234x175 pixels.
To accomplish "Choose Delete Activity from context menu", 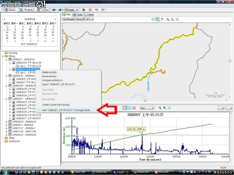I will click(x=49, y=72).
